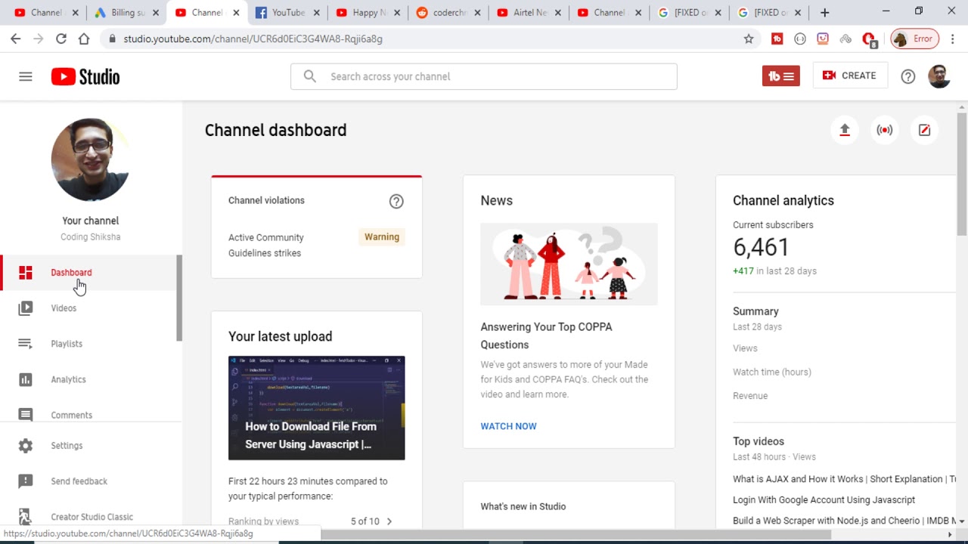968x544 pixels.
Task: Open Analytics from the sidebar
Action: pyautogui.click(x=68, y=379)
